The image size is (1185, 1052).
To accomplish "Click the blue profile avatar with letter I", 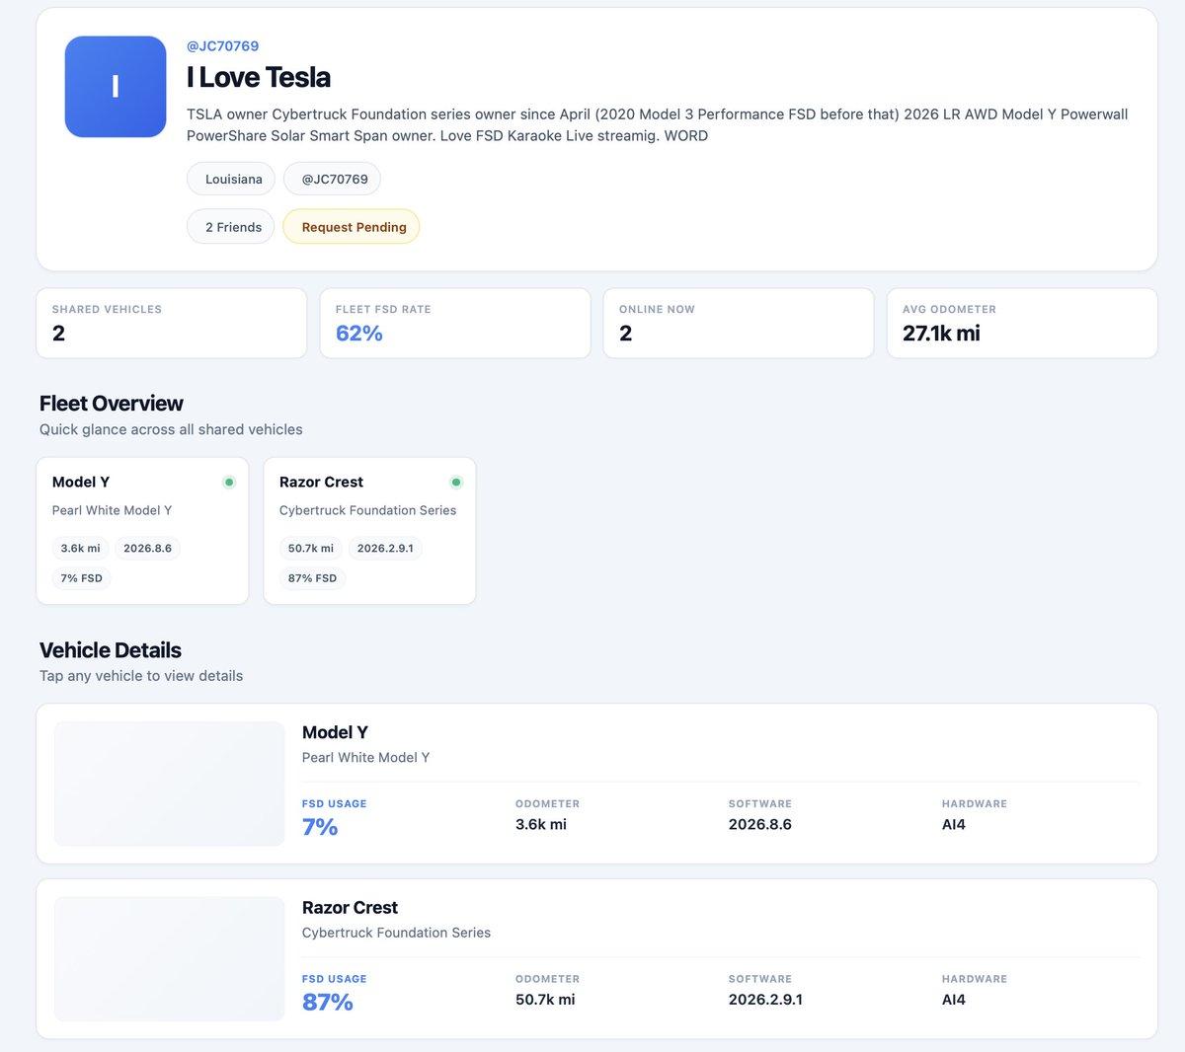I will click(116, 87).
